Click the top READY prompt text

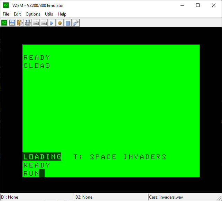pyautogui.click(x=37, y=57)
